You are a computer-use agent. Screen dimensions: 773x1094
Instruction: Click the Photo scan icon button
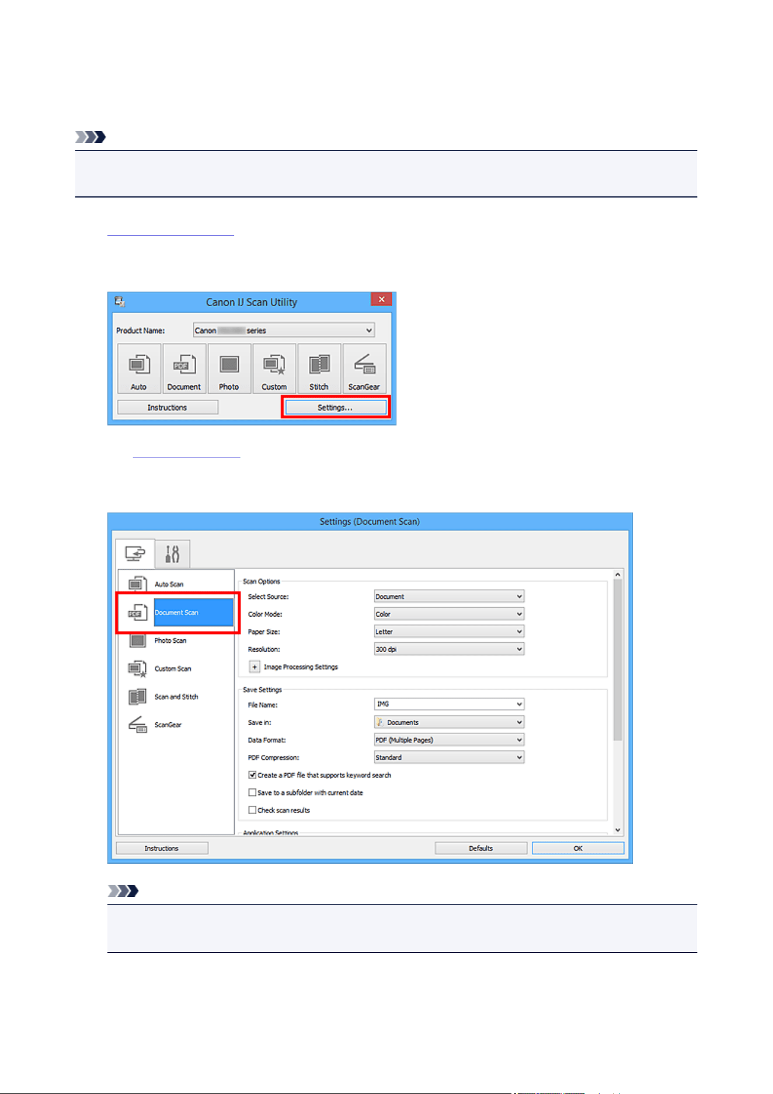click(229, 369)
